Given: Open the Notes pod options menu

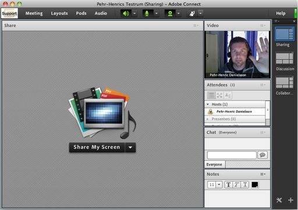Looking at the screenshot, I should (262, 174).
